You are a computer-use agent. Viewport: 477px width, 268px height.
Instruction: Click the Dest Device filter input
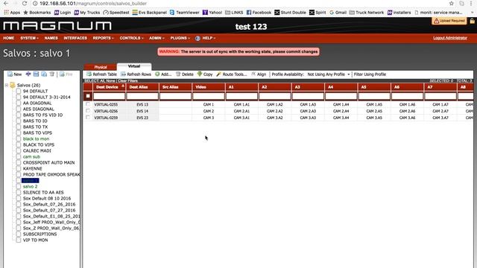[x=109, y=96]
